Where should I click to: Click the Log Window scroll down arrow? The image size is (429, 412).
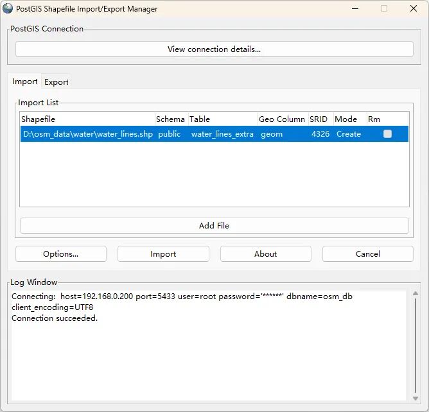416,399
